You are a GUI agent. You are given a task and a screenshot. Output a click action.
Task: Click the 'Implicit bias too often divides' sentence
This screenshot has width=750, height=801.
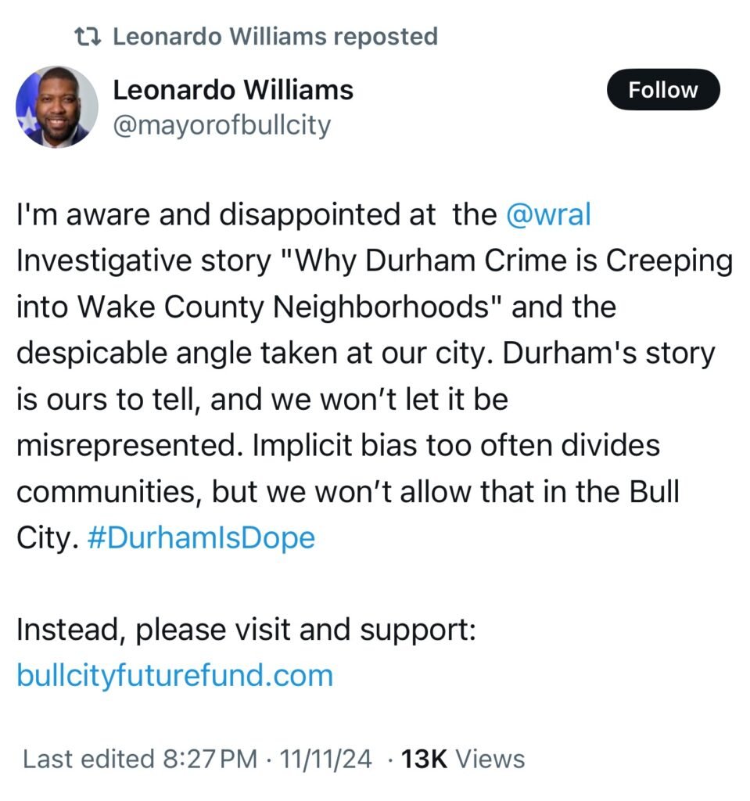(456, 445)
